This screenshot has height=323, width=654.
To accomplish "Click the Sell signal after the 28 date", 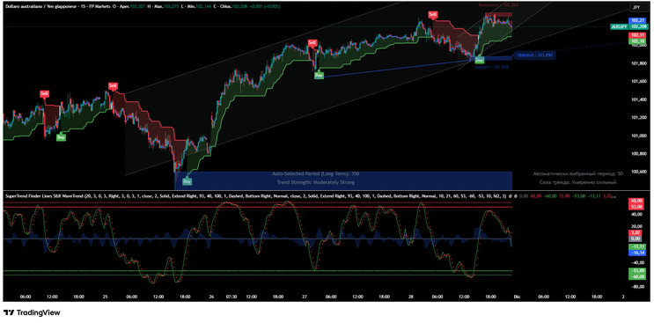I will tap(432, 15).
